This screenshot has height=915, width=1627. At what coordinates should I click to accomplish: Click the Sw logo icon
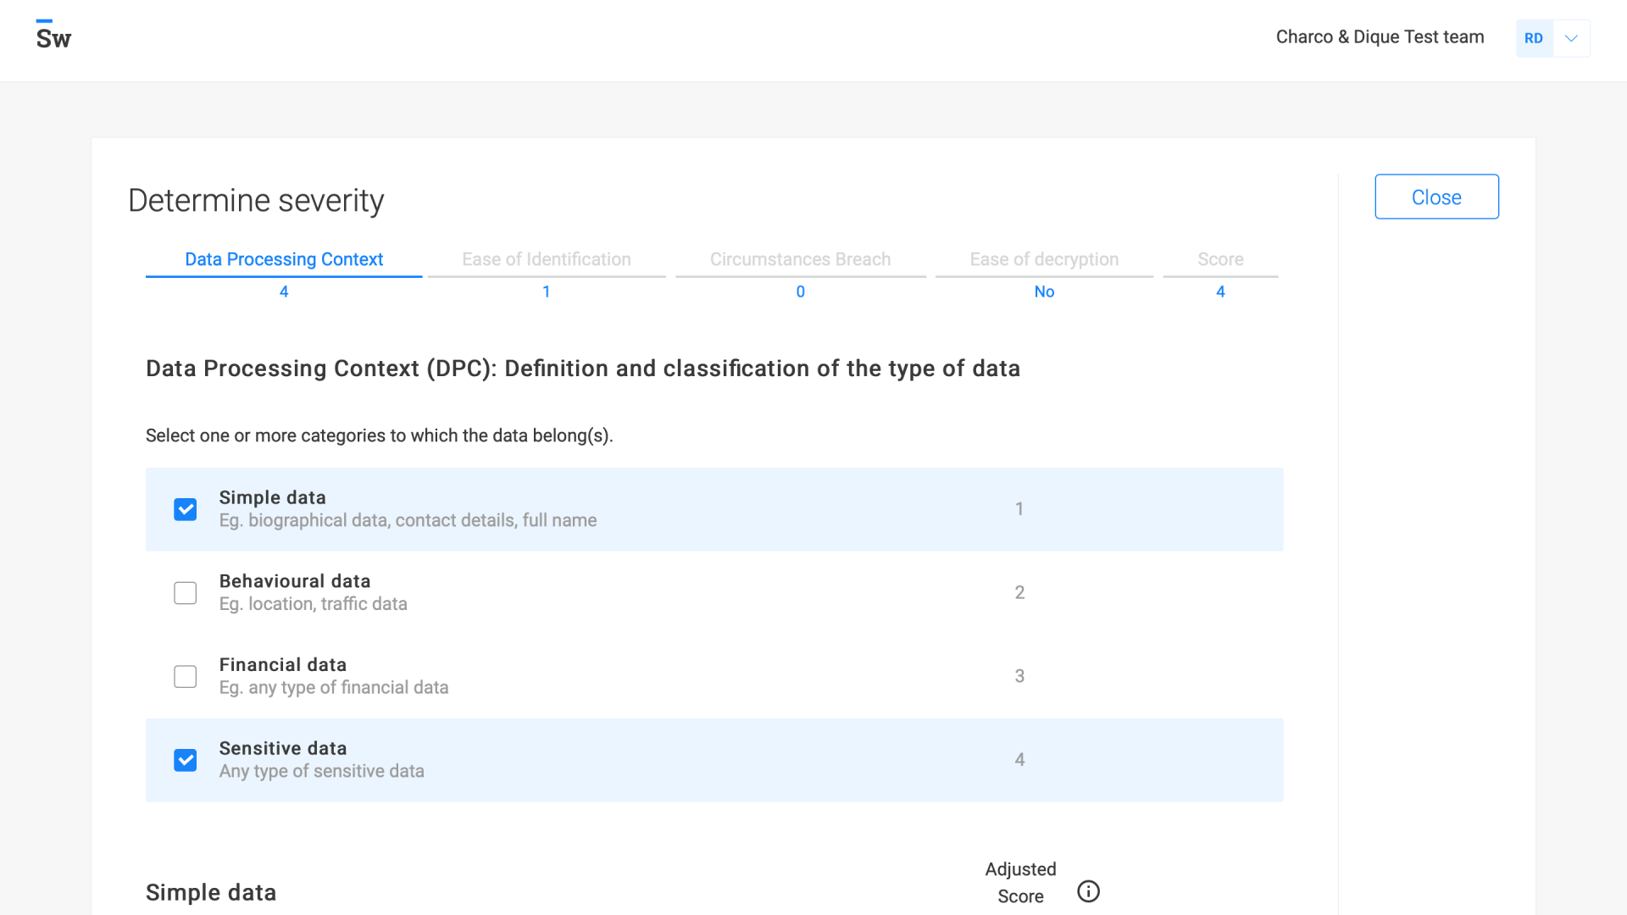click(53, 36)
